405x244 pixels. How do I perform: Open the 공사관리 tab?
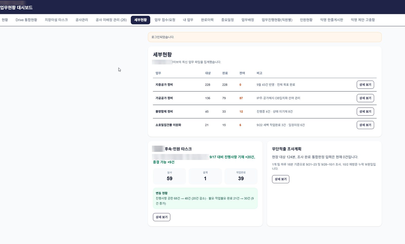82,20
